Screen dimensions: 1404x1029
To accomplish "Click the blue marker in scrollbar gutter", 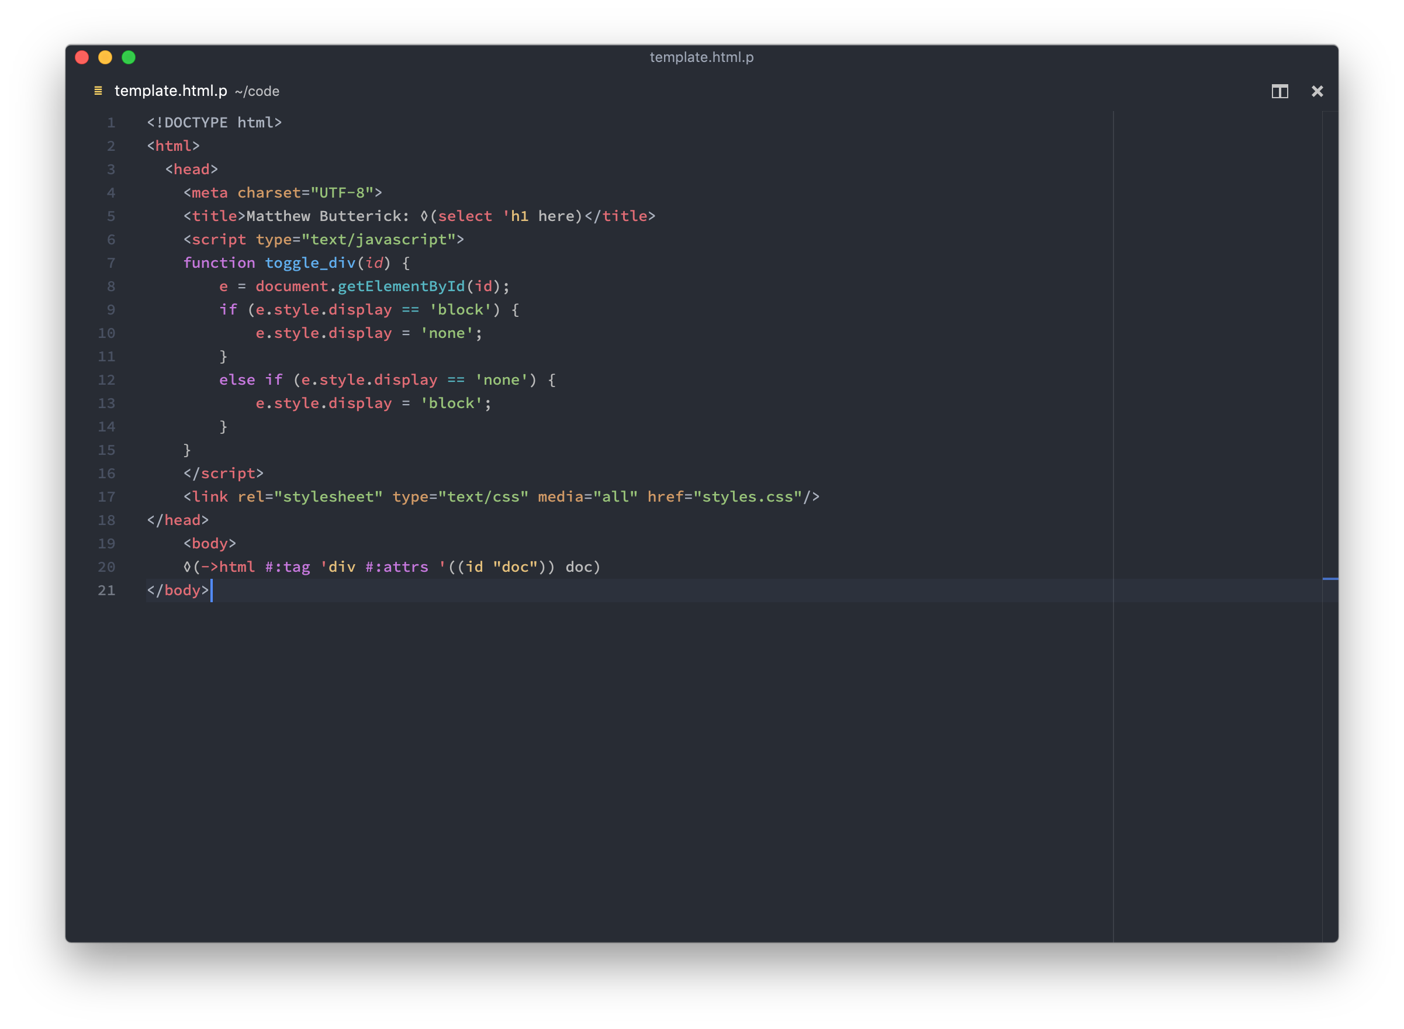I will pyautogui.click(x=1330, y=579).
